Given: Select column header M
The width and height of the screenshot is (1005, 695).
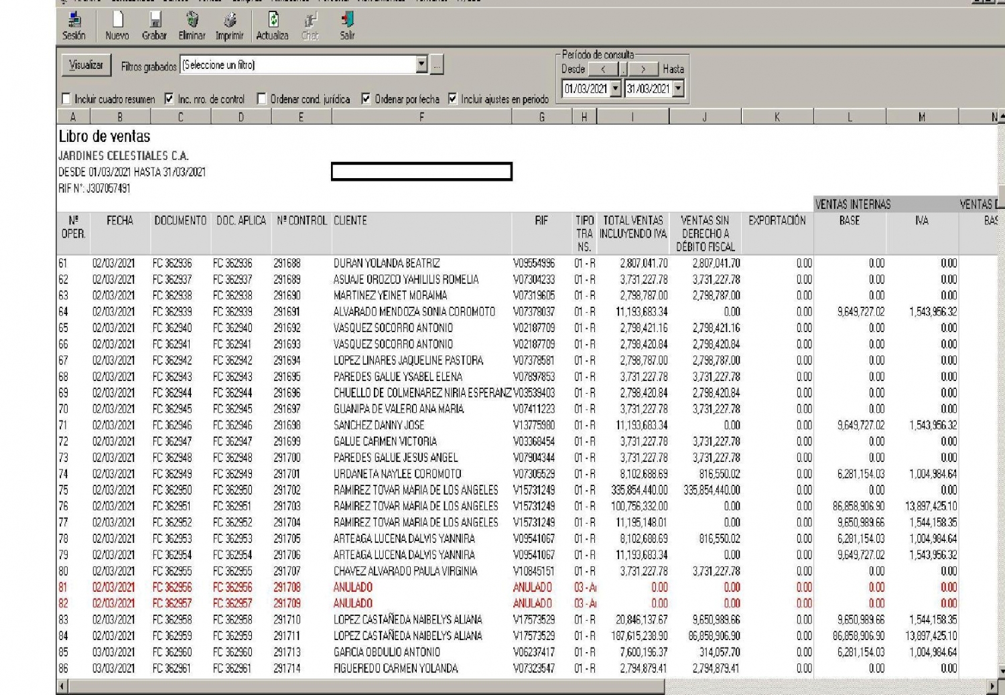Looking at the screenshot, I should [x=922, y=117].
